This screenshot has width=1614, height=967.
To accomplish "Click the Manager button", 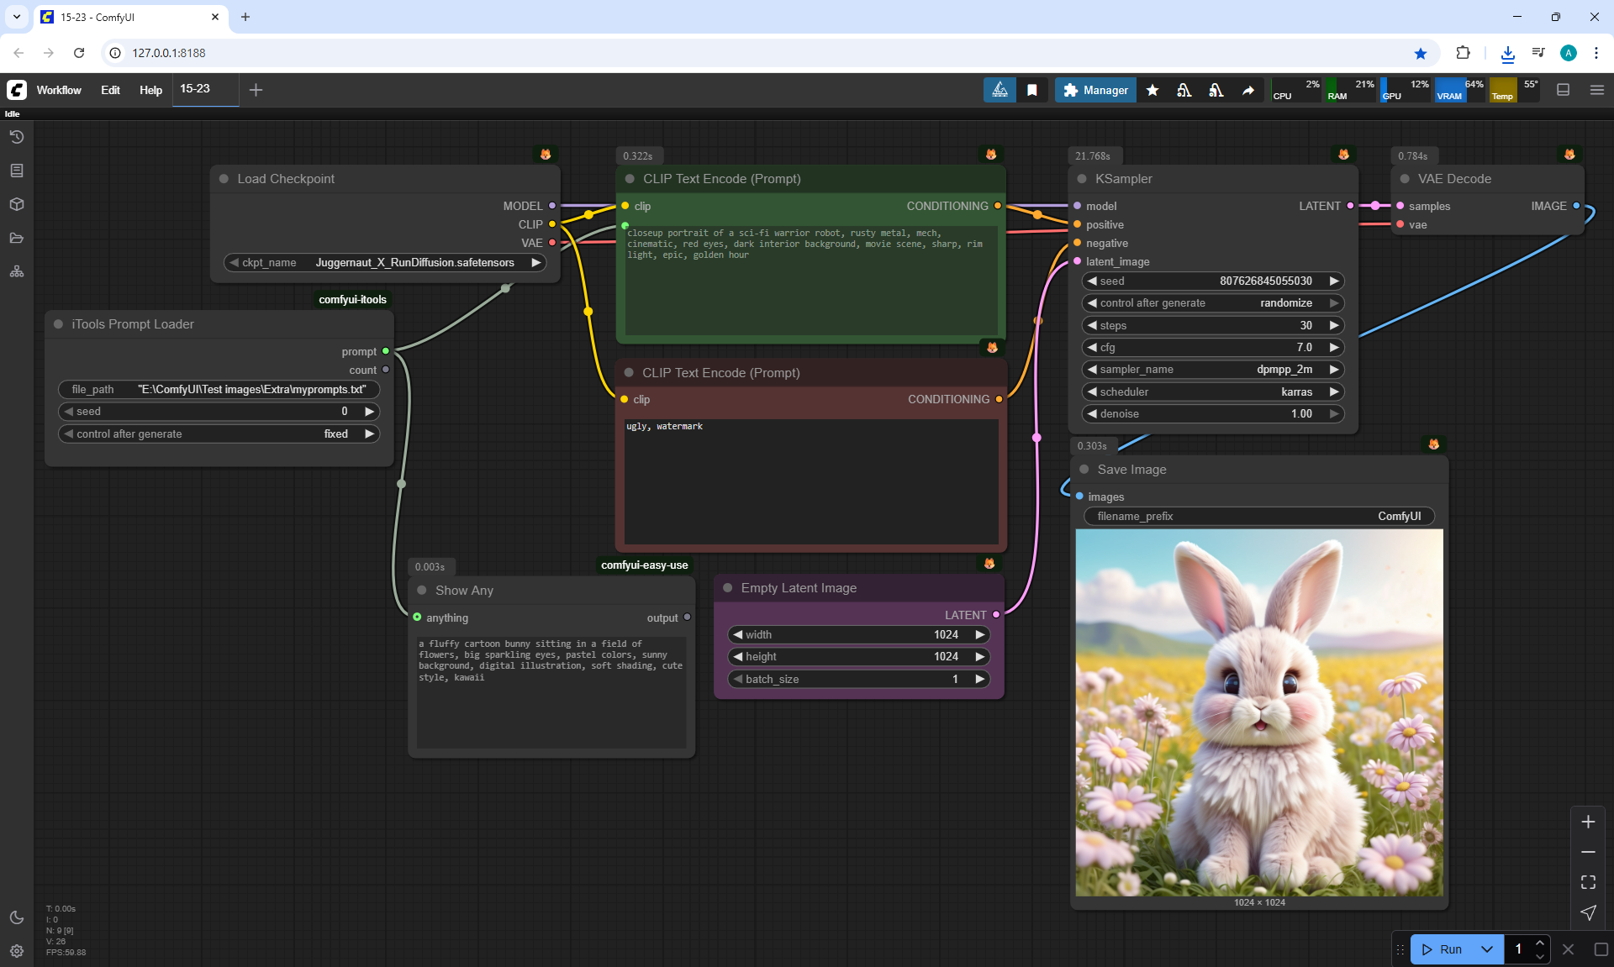I will pyautogui.click(x=1095, y=90).
